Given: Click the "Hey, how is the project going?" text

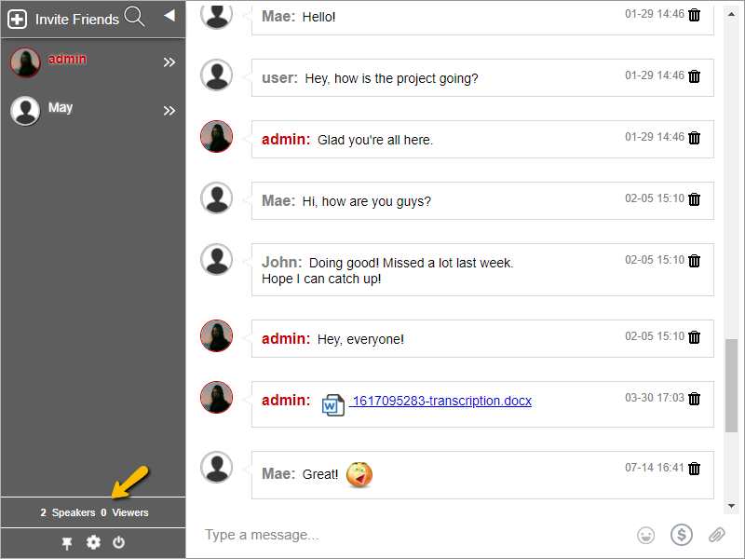Looking at the screenshot, I should click(391, 78).
